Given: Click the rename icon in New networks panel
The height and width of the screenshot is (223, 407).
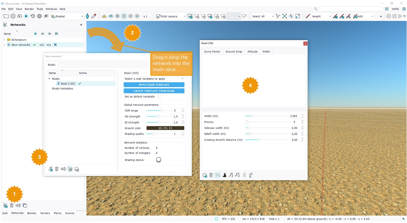Looking at the screenshot, I should (x=63, y=169).
